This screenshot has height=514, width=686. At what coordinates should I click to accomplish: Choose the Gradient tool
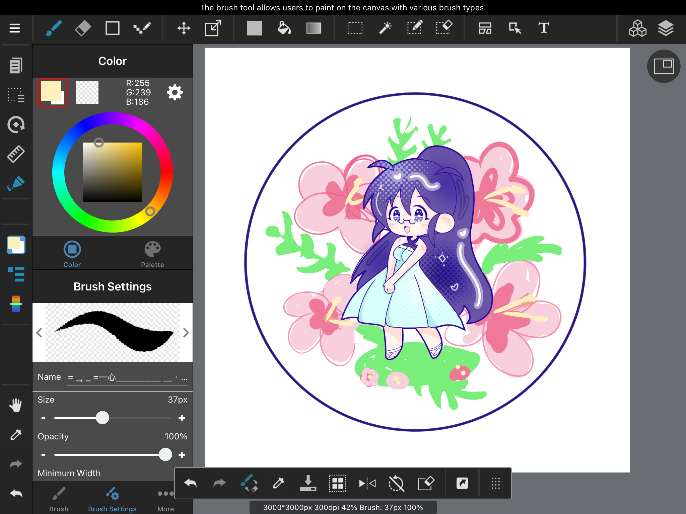point(314,28)
